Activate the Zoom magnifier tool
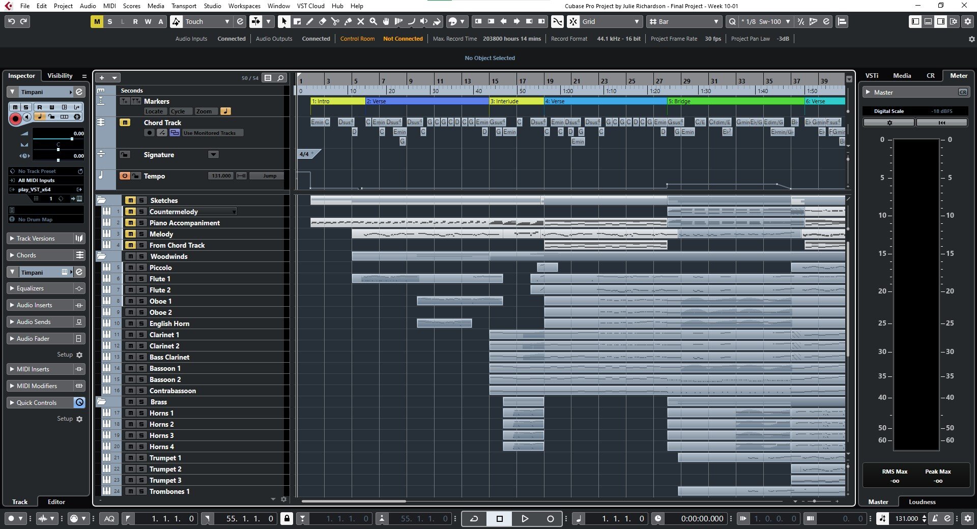977x529 pixels. pyautogui.click(x=373, y=21)
